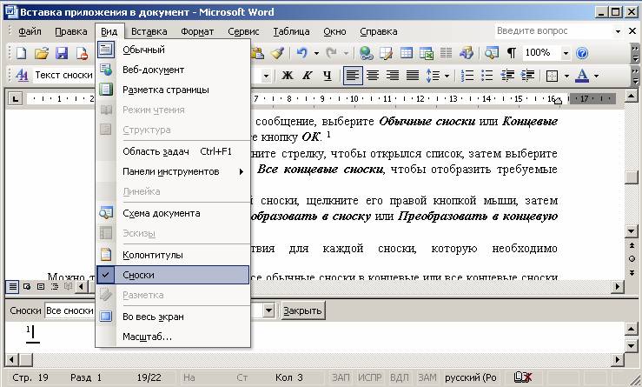Save the document with floppy icon
The image size is (642, 387).
pyautogui.click(x=62, y=53)
